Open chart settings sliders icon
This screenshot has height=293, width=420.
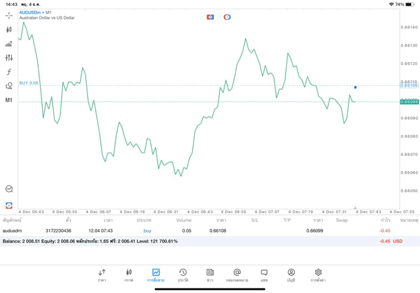click(x=9, y=58)
